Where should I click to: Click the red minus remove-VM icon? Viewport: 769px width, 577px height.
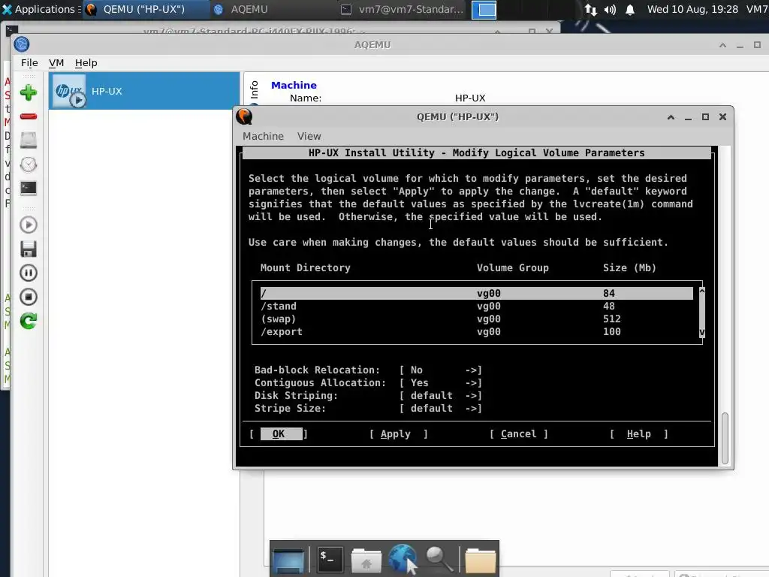coord(29,116)
